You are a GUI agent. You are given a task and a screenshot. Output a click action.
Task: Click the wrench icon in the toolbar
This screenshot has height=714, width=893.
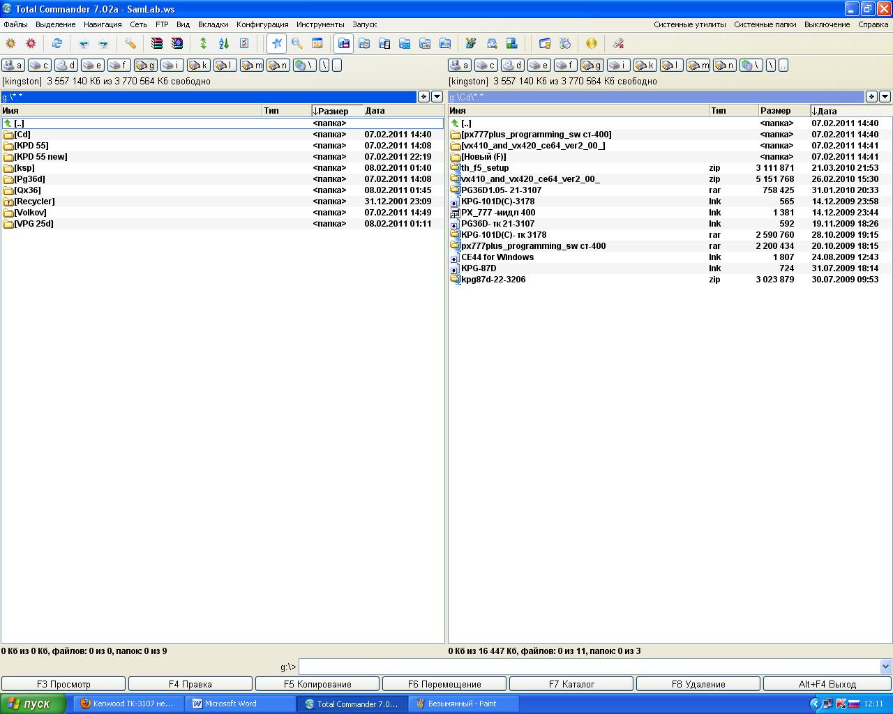pyautogui.click(x=130, y=43)
